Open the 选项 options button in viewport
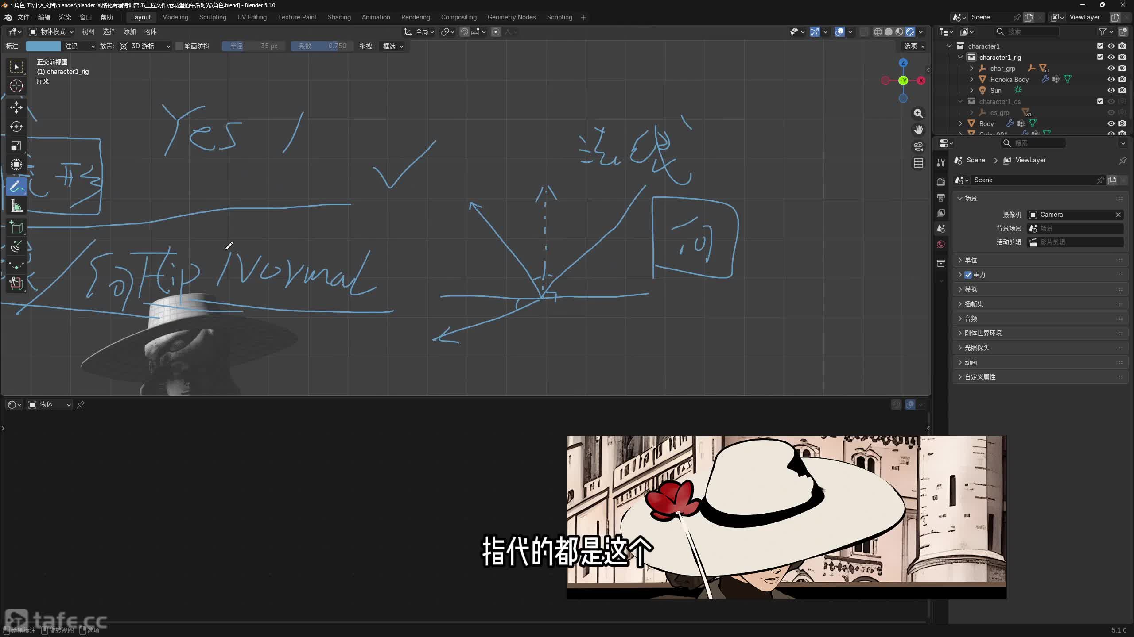The width and height of the screenshot is (1134, 637). [914, 46]
